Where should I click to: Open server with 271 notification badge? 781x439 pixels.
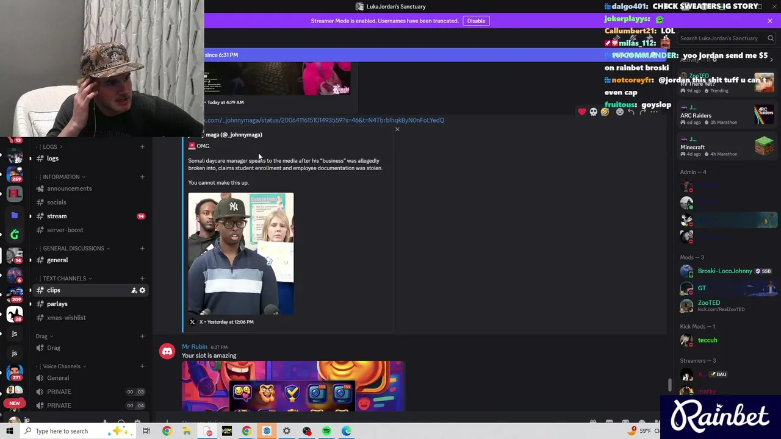pos(15,373)
